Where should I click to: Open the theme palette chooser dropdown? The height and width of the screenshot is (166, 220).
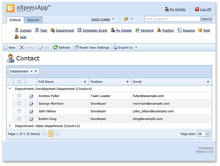128,19
